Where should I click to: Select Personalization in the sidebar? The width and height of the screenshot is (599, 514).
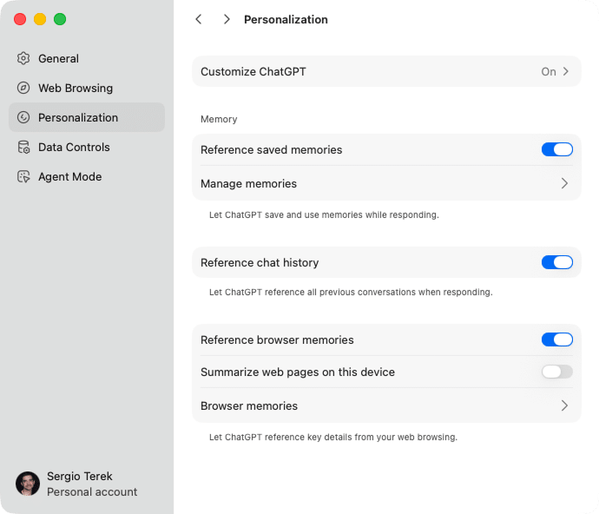[x=87, y=117]
